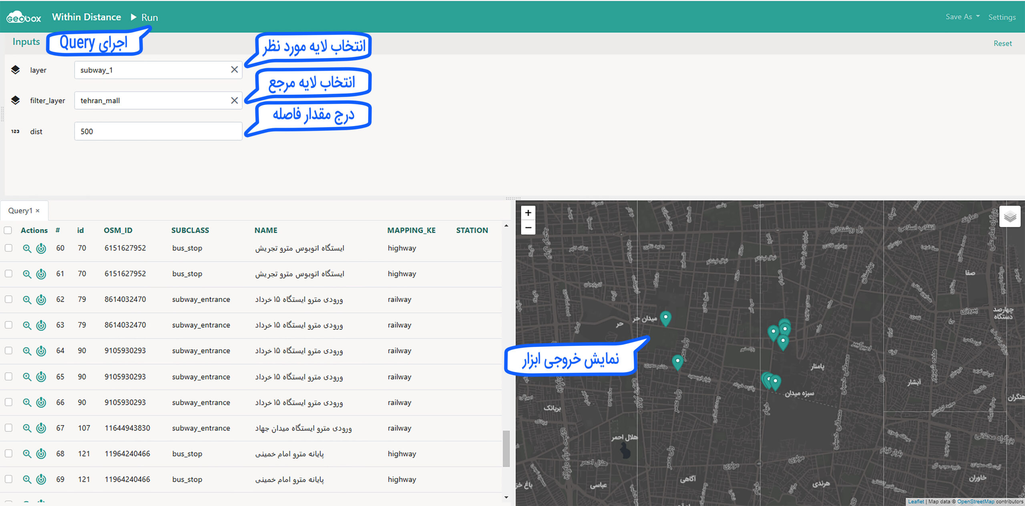Flash the feature in row 62
This screenshot has width=1025, height=506.
pyautogui.click(x=41, y=299)
